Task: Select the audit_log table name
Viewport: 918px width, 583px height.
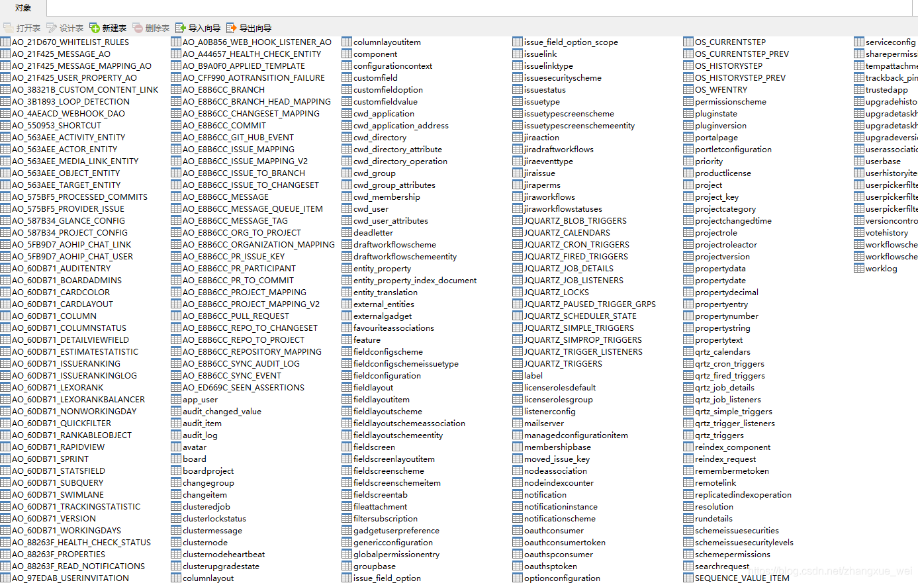Action: tap(200, 435)
